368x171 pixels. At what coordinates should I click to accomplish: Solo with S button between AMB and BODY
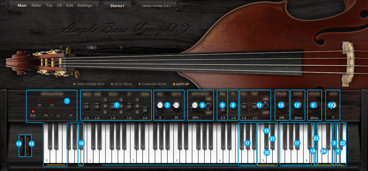click(105, 100)
